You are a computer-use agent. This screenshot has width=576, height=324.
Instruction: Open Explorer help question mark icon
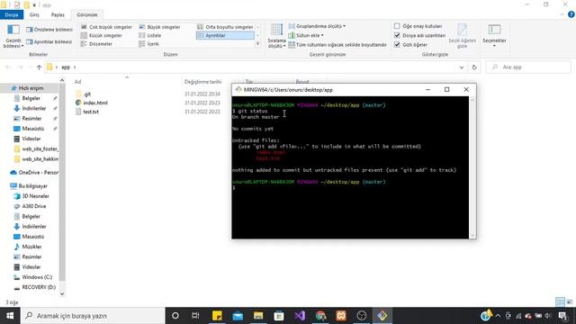[571, 14]
